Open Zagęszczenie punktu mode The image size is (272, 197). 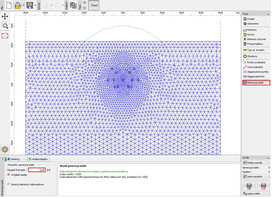(x=256, y=72)
